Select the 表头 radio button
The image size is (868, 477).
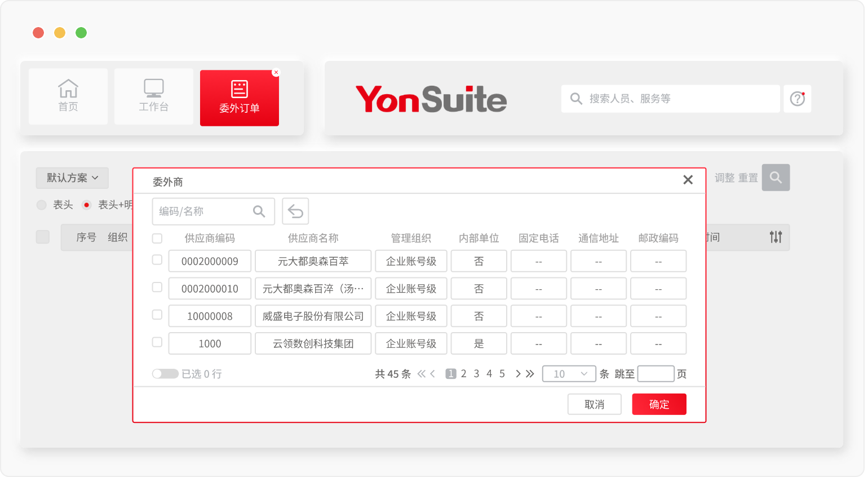pos(42,205)
